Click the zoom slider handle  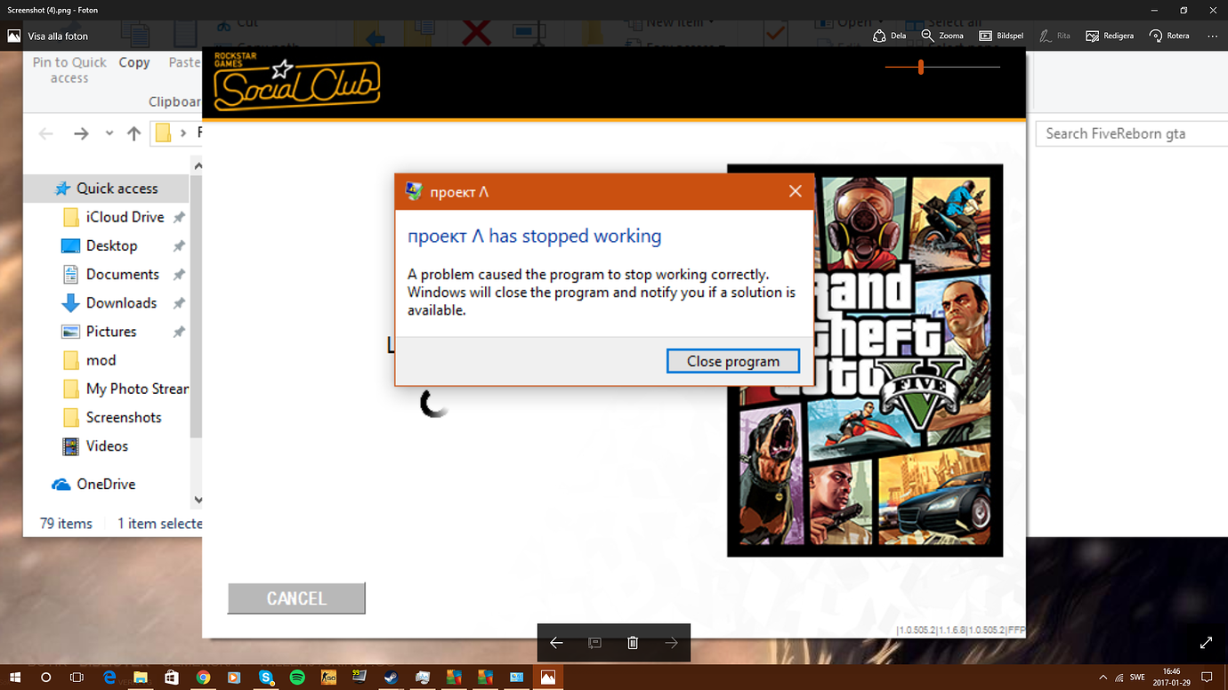tap(921, 67)
